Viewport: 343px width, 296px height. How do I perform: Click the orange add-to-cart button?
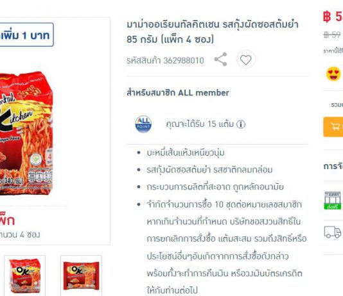pos(333,127)
